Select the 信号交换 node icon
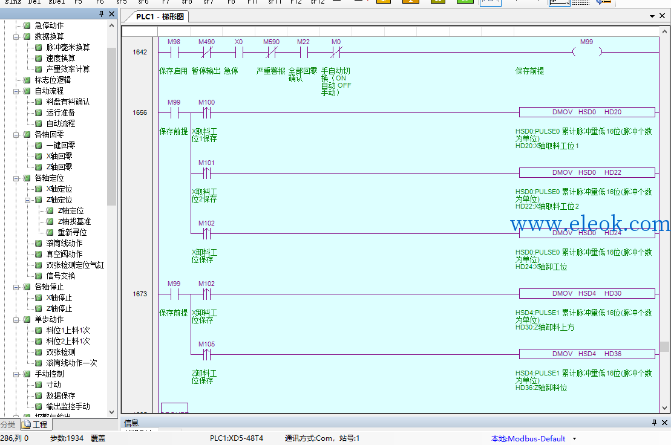This screenshot has width=671, height=445. pyautogui.click(x=39, y=276)
